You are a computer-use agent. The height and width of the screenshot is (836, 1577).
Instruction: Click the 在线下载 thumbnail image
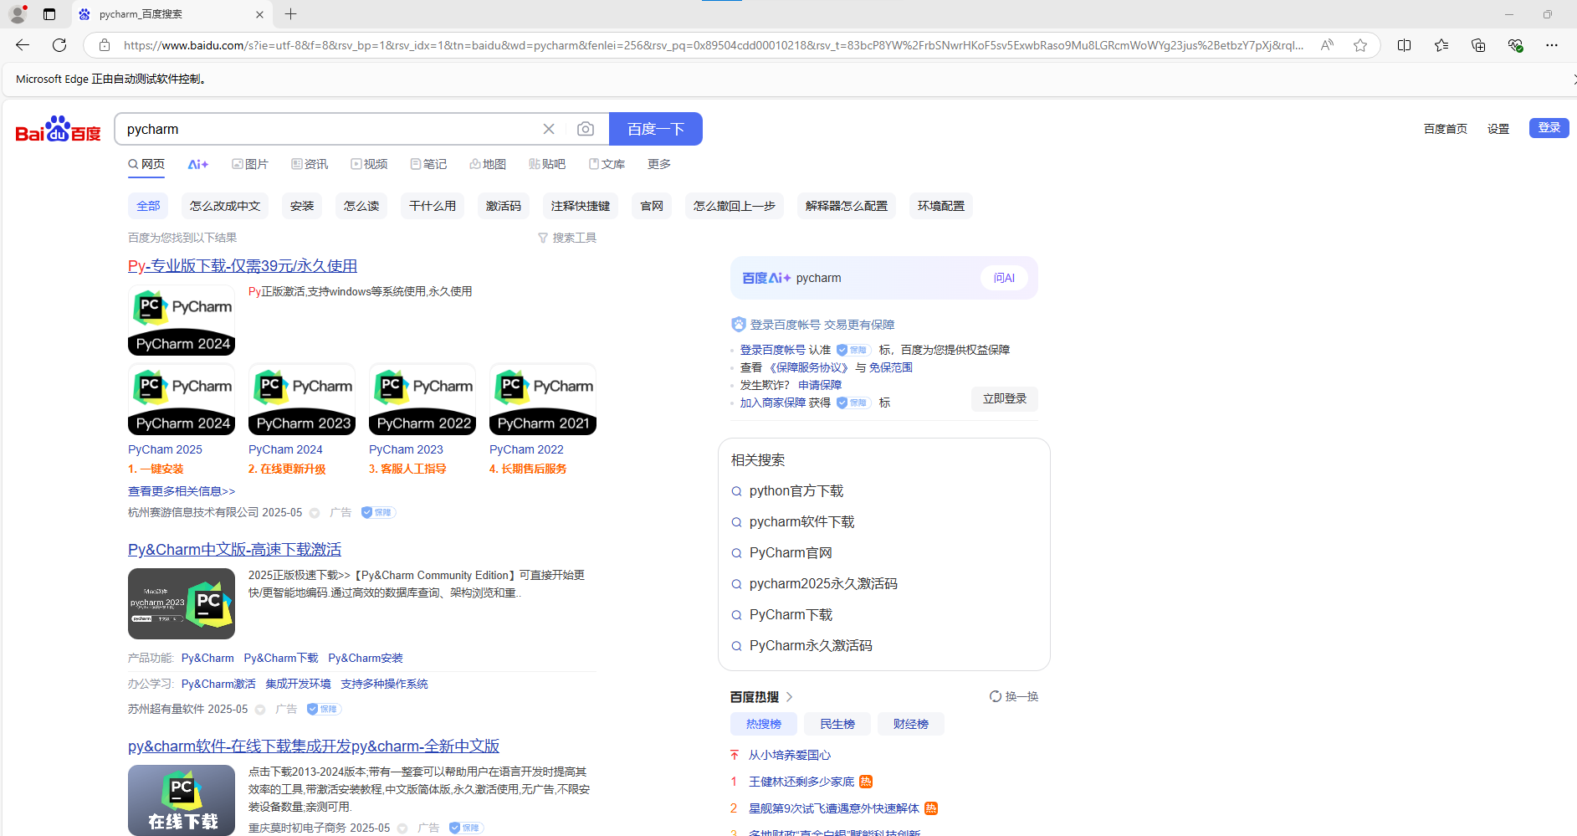click(x=182, y=800)
